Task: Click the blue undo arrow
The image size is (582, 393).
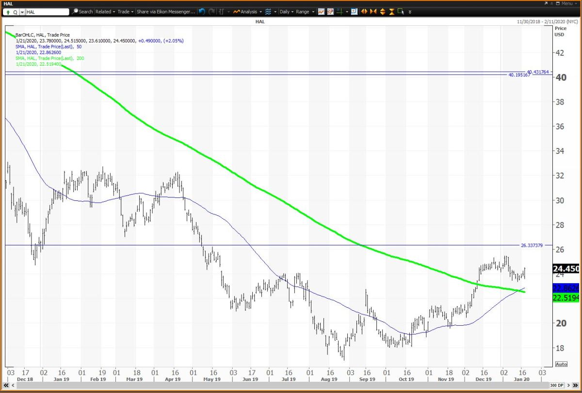Action: click(202, 12)
